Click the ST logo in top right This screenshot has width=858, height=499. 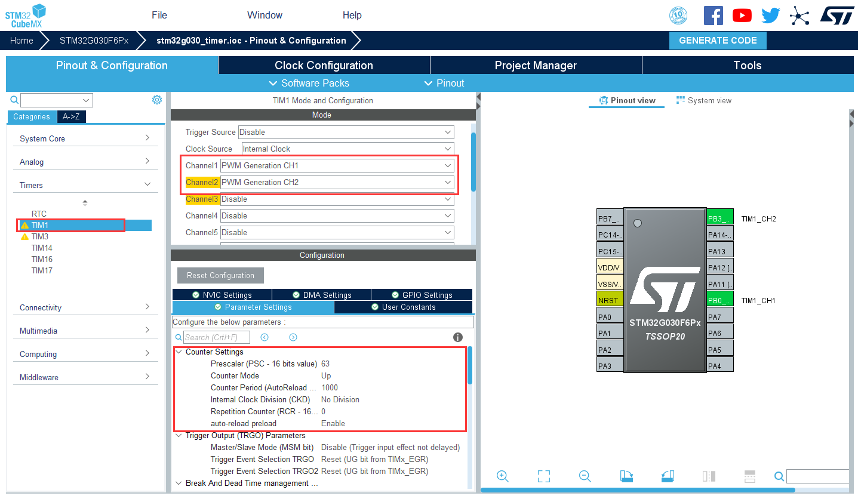(x=838, y=16)
